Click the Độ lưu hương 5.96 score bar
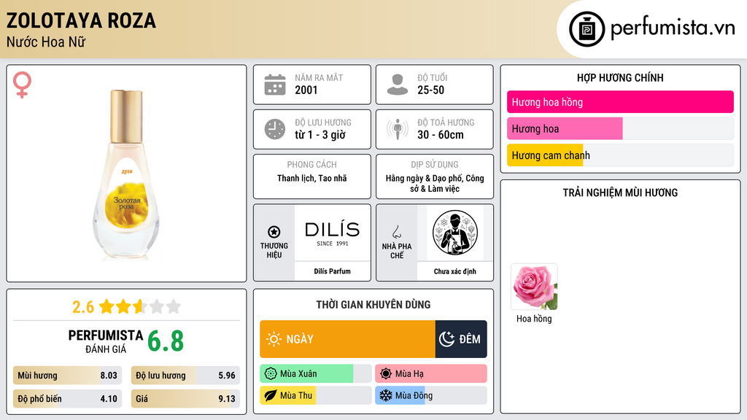747x420 pixels. (185, 376)
